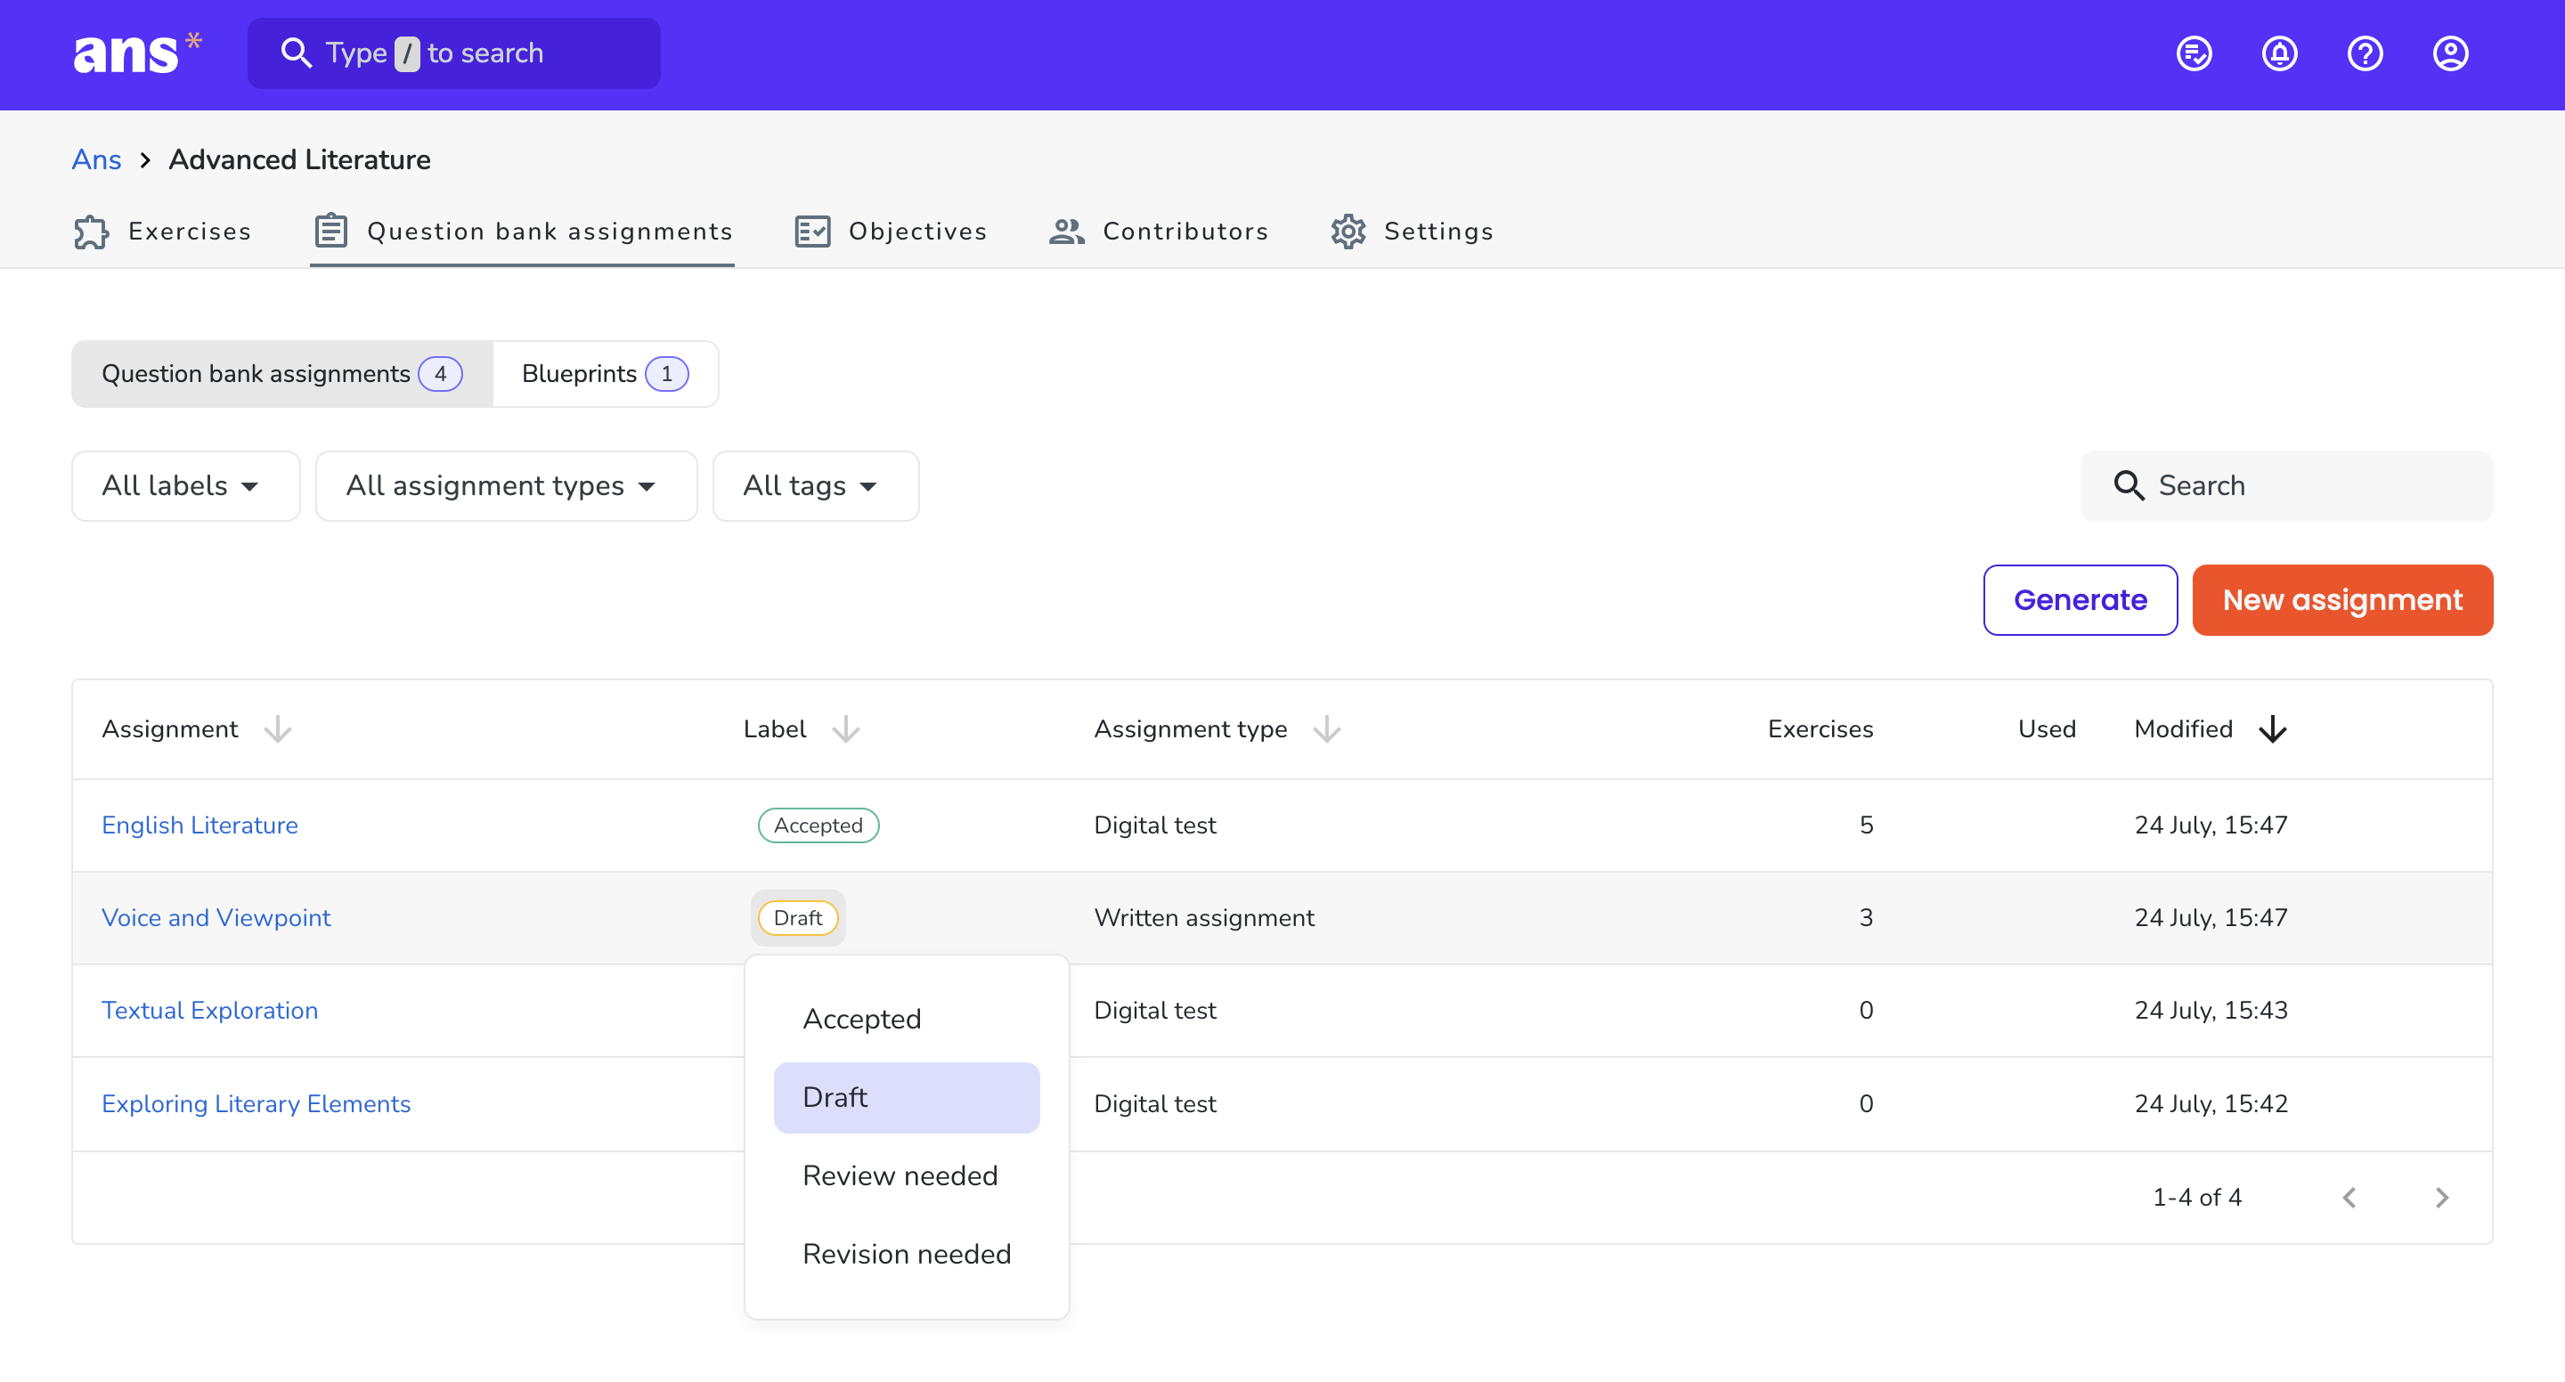The image size is (2565, 1382).
Task: Open the Exploring Literary Elements assignment
Action: (256, 1103)
